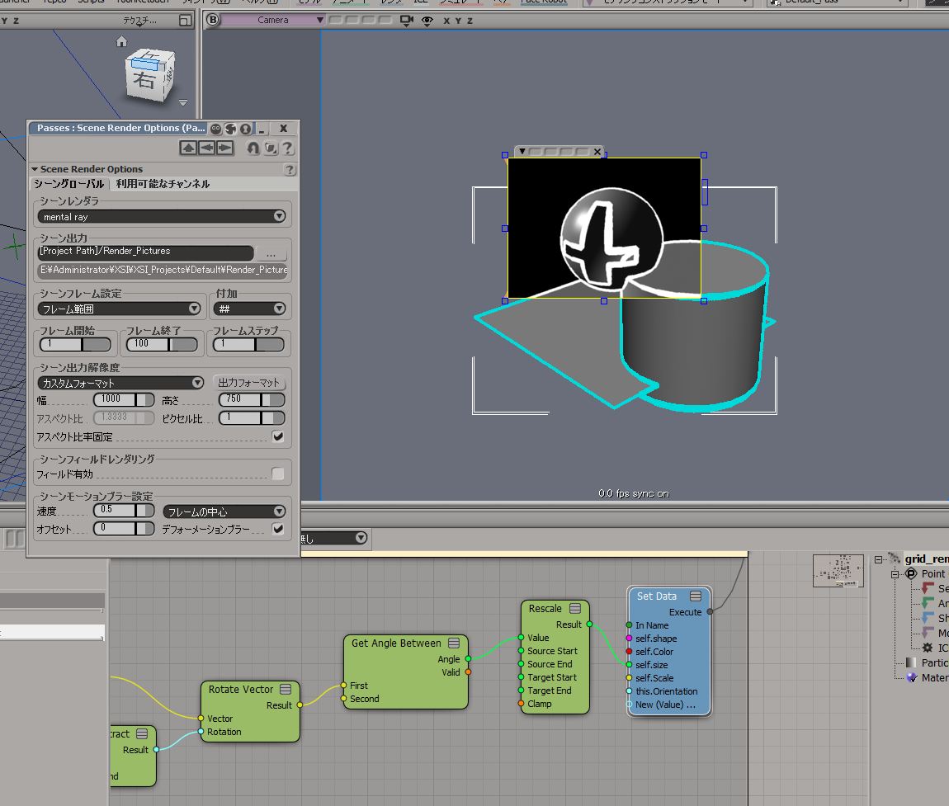Click the help question mark in property toolbar

[288, 148]
